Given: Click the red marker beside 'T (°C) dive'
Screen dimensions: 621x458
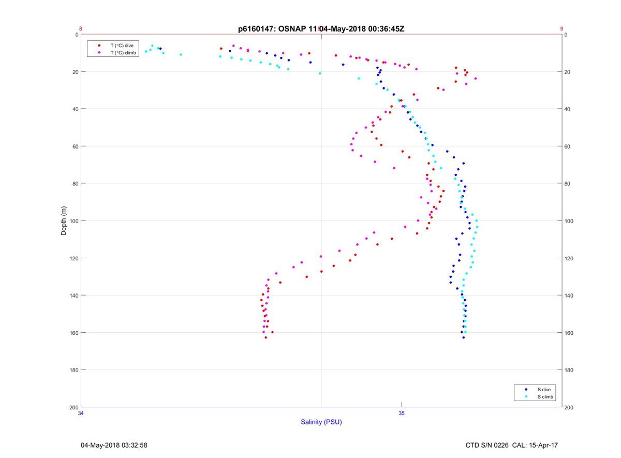Looking at the screenshot, I should tap(99, 46).
